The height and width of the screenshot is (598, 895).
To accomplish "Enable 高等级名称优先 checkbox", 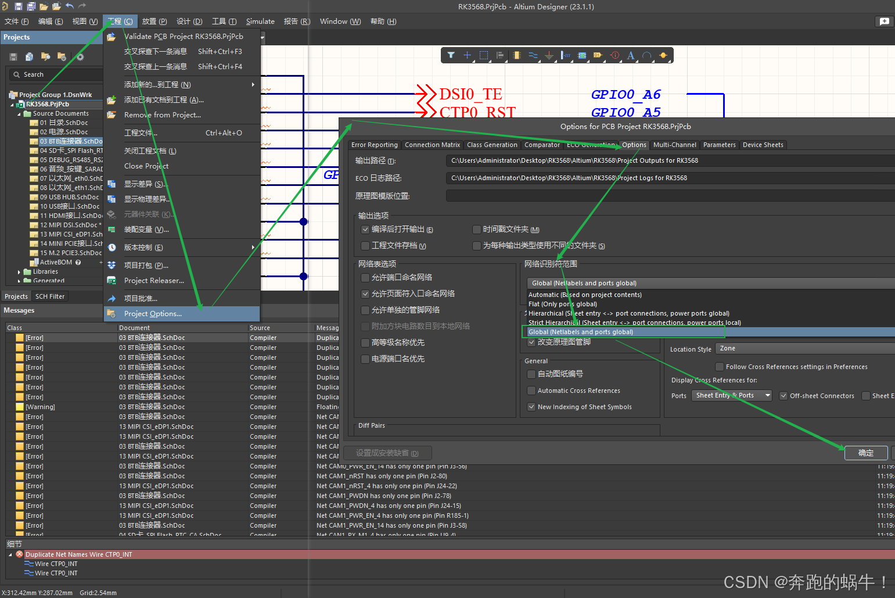I will [365, 342].
